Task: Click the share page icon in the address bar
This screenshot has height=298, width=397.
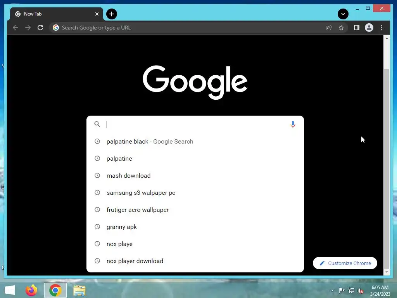Action: pos(329,28)
